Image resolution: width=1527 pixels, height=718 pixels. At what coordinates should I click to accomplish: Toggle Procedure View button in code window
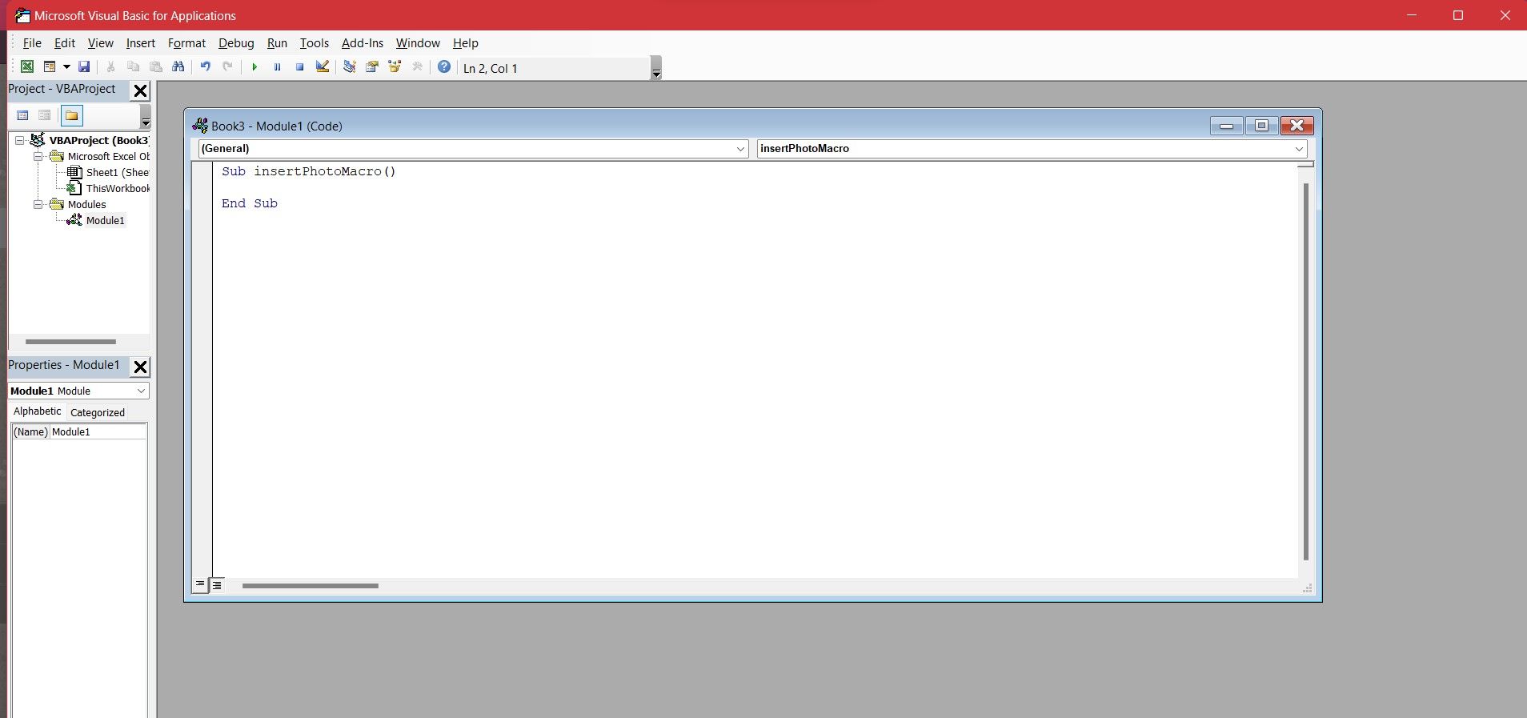point(201,585)
